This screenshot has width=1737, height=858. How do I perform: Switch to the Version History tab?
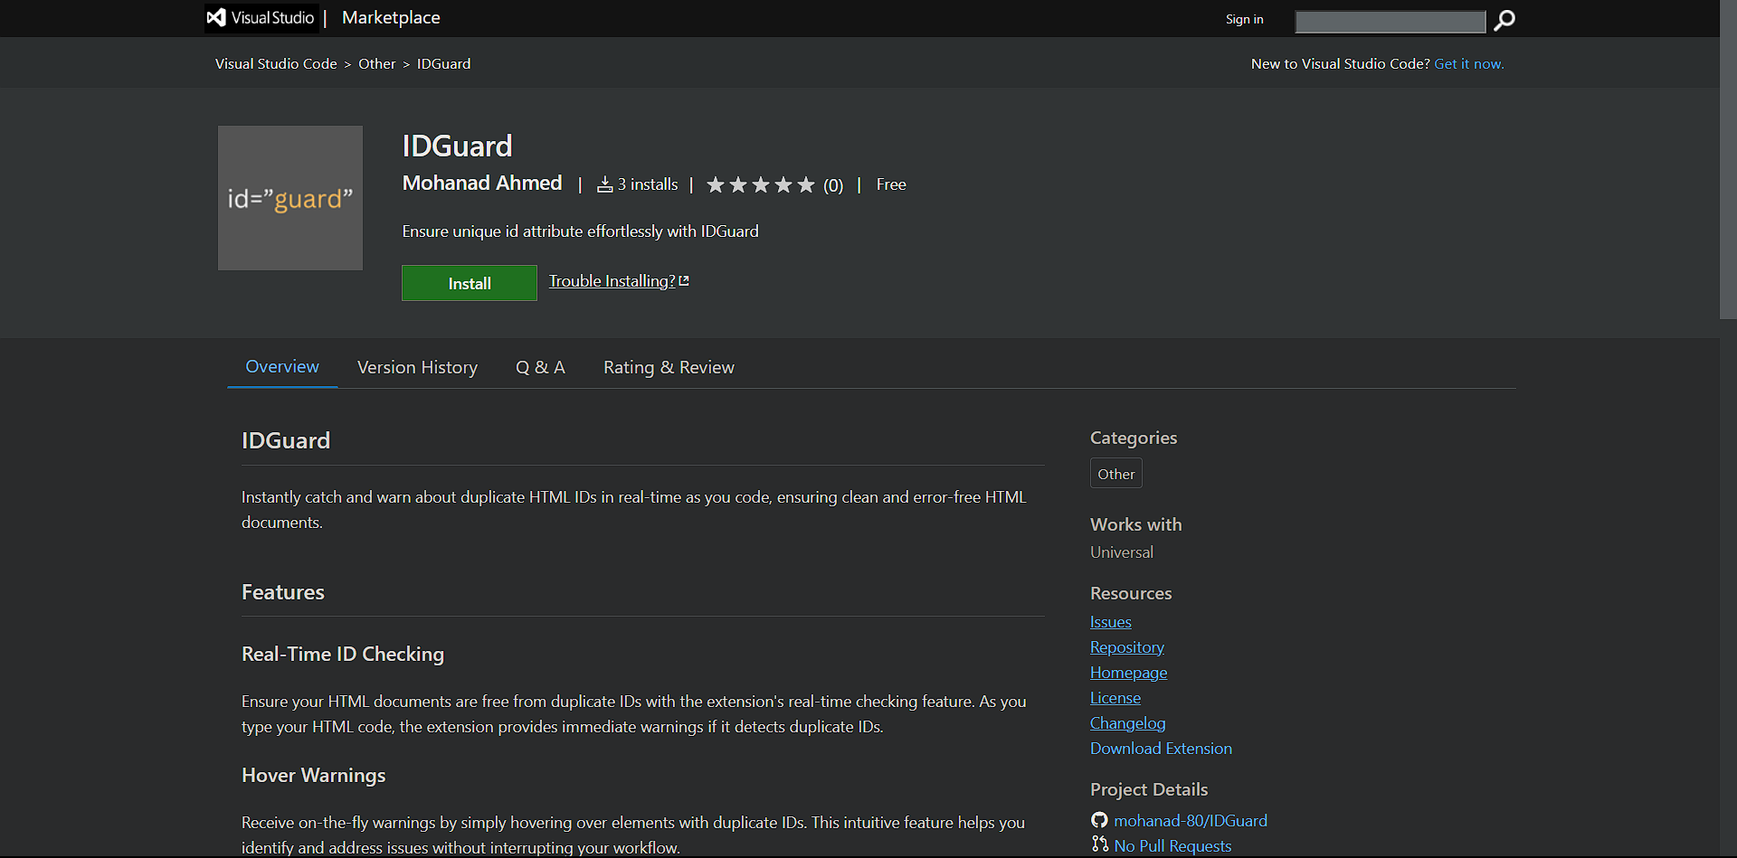(417, 367)
